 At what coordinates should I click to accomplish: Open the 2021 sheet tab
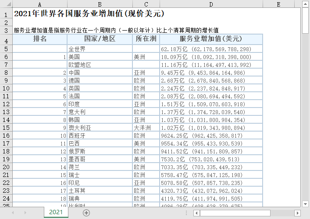[x=56, y=212]
